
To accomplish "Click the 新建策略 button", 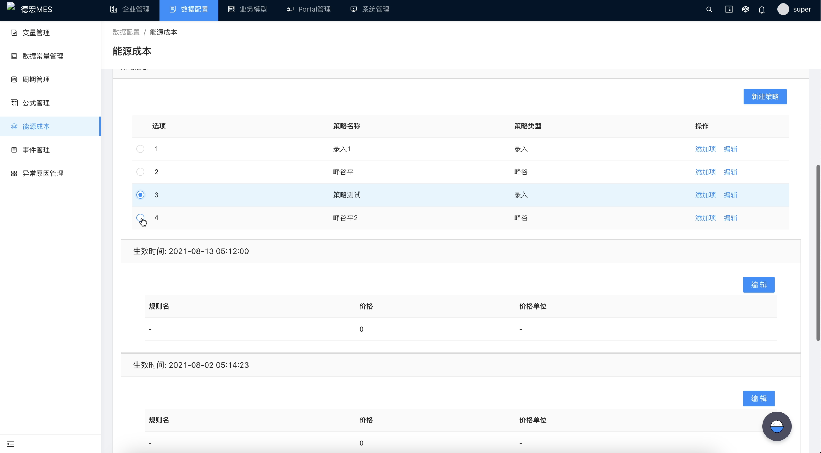I will 765,97.
